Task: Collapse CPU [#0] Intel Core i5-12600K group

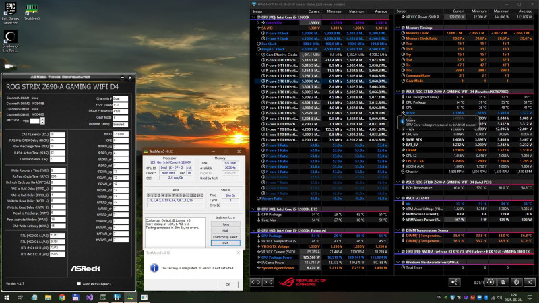Action: pos(254,17)
